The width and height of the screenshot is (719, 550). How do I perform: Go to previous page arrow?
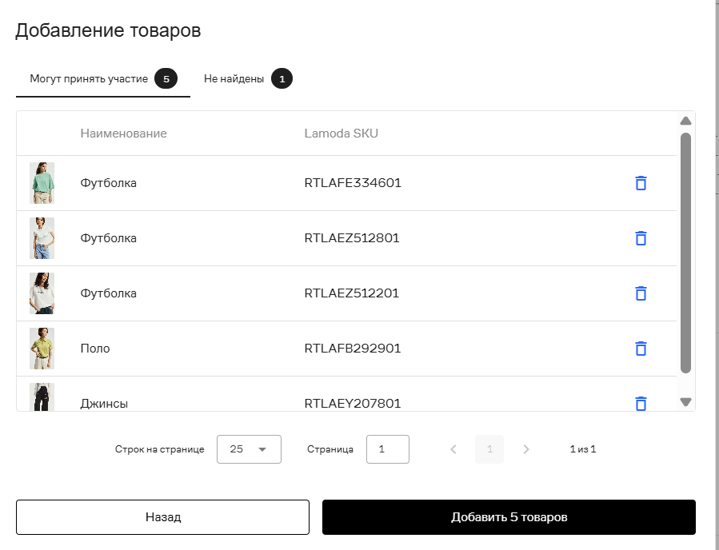(x=453, y=449)
